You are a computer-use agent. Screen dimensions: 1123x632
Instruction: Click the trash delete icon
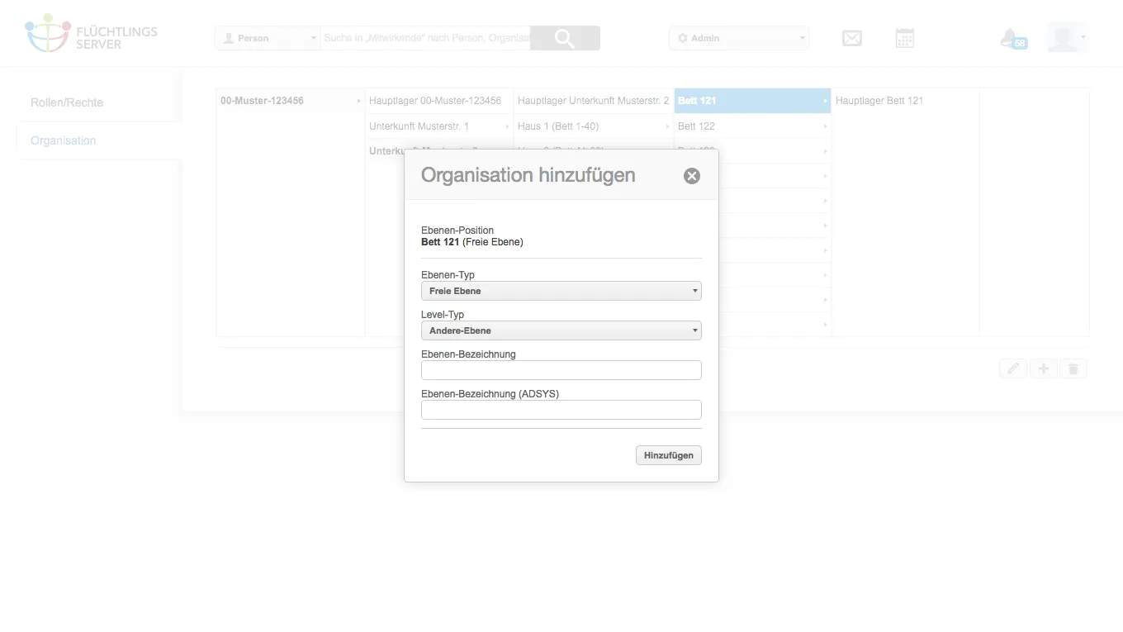[x=1073, y=368]
